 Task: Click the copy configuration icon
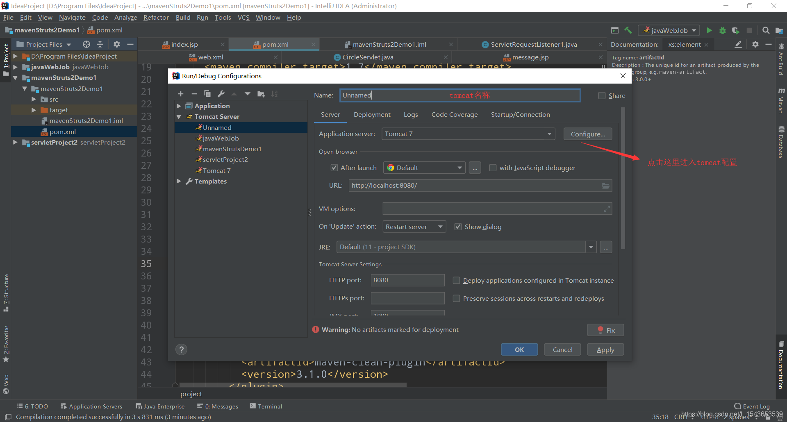pos(207,94)
